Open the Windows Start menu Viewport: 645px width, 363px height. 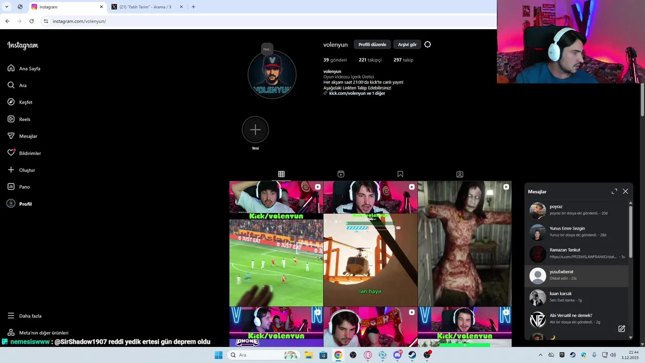coord(218,355)
